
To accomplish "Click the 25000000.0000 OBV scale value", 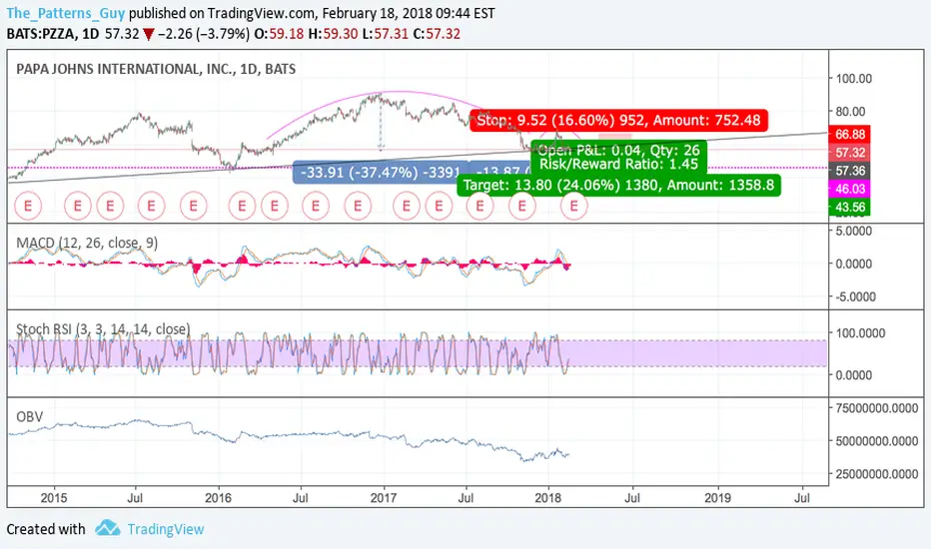I will click(876, 473).
